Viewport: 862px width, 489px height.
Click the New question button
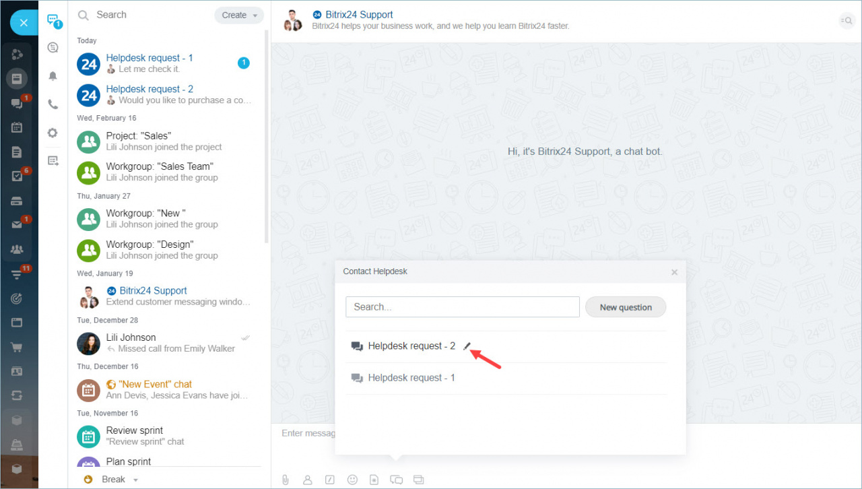coord(626,307)
